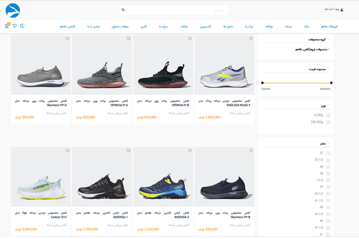Check the 0-250g weight filter
The width and height of the screenshot is (359, 239).
tap(328, 115)
